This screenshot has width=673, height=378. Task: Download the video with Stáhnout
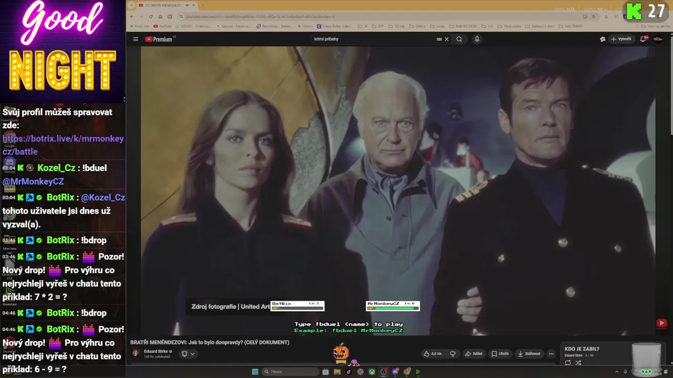pos(529,353)
